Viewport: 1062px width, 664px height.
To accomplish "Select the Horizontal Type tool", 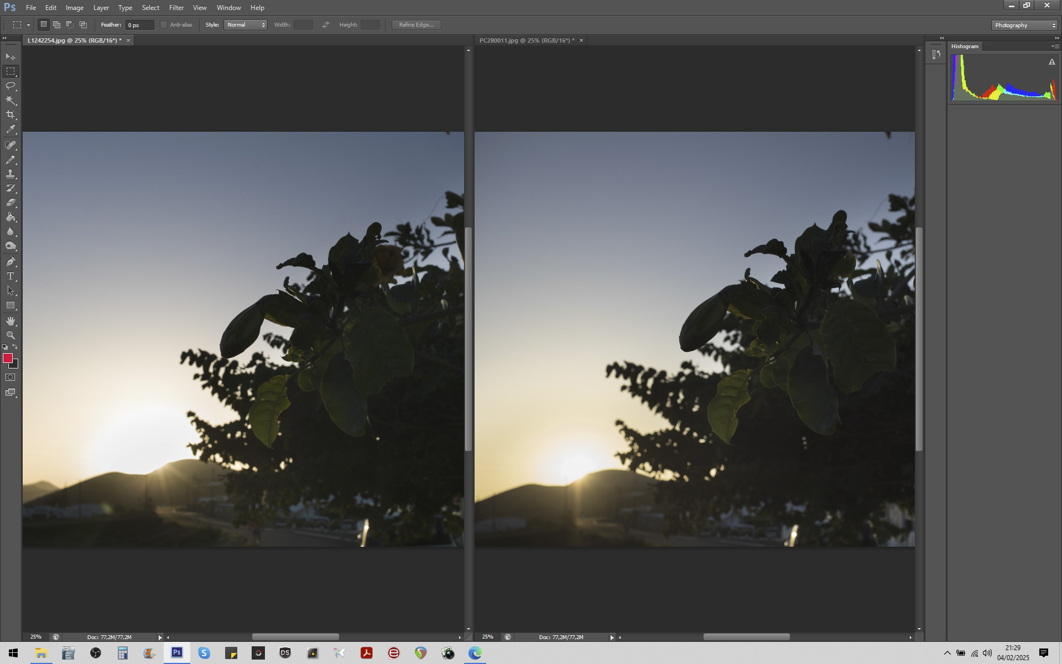I will pyautogui.click(x=11, y=276).
